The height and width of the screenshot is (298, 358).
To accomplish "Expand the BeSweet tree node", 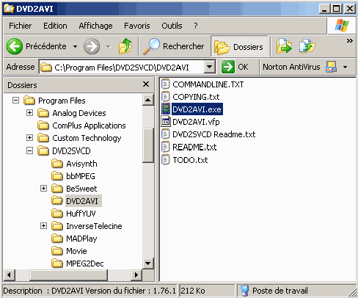I will [43, 189].
